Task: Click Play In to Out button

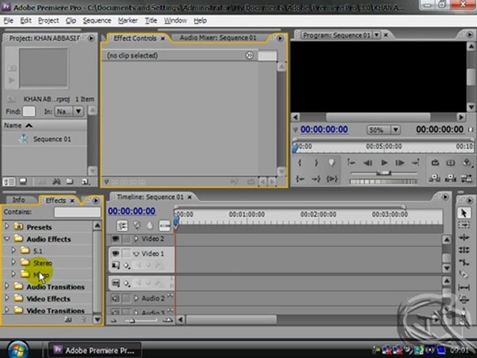Action: point(332,179)
